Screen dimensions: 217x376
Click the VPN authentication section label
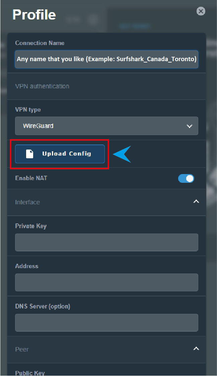coord(42,86)
